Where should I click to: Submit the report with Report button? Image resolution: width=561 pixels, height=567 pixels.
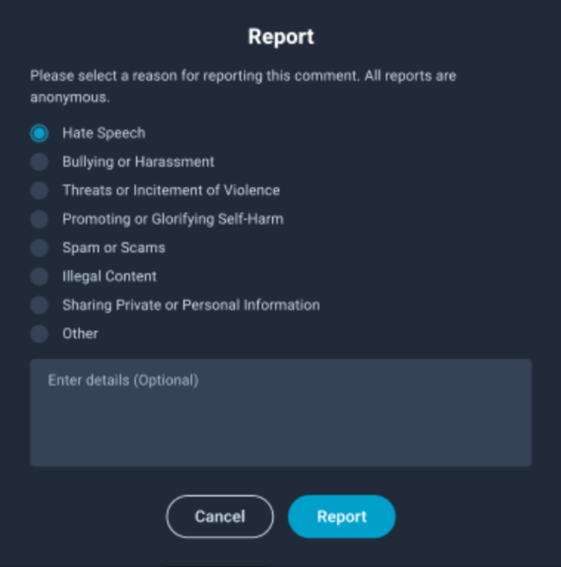[x=341, y=516]
